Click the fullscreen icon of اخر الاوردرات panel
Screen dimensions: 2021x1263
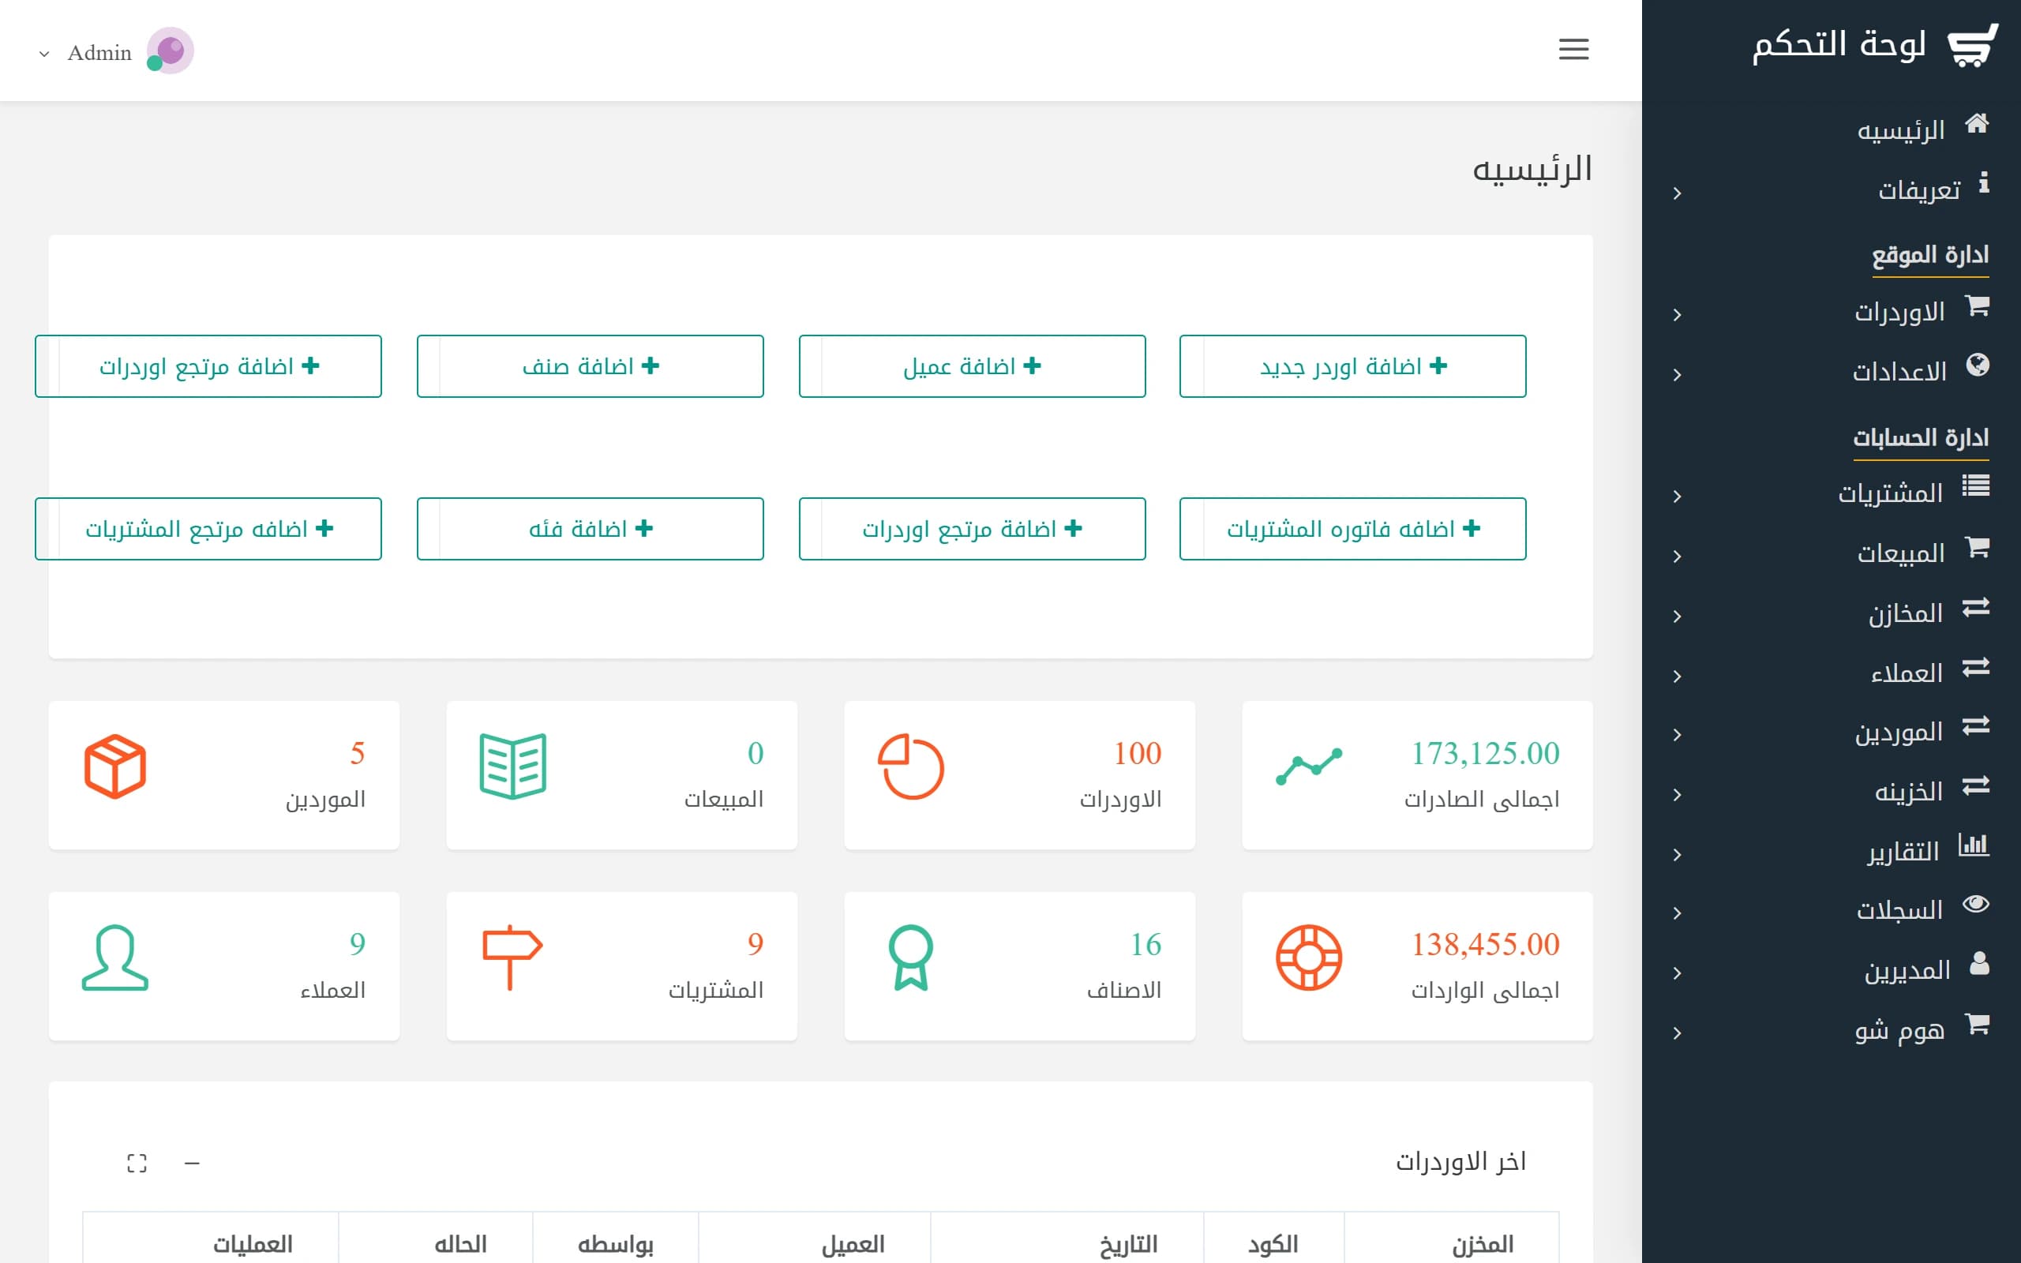tap(137, 1163)
